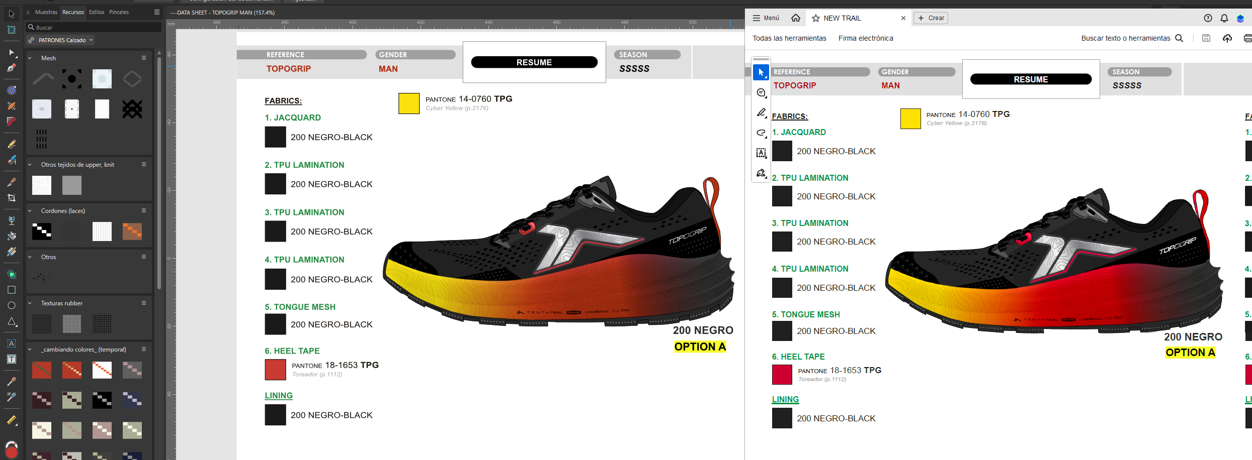
Task: Select the Move tool arrow
Action: pyautogui.click(x=12, y=14)
